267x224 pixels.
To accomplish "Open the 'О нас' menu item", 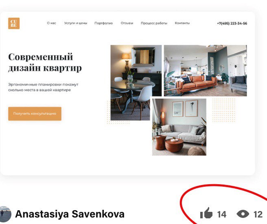I will click(x=51, y=23).
